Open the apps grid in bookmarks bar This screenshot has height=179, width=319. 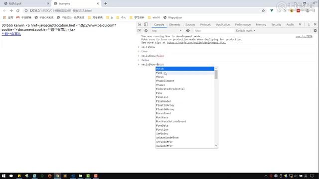click(8, 17)
